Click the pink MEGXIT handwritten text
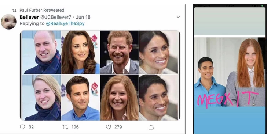Viewport: 271px width, 137px height. click(228, 100)
